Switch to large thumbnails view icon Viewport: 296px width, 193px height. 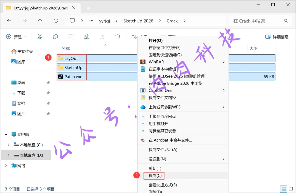(x=291, y=189)
